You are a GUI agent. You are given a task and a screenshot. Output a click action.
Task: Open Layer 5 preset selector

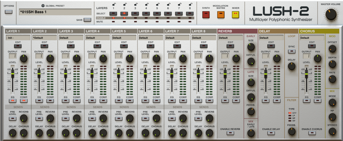[x=124, y=38]
